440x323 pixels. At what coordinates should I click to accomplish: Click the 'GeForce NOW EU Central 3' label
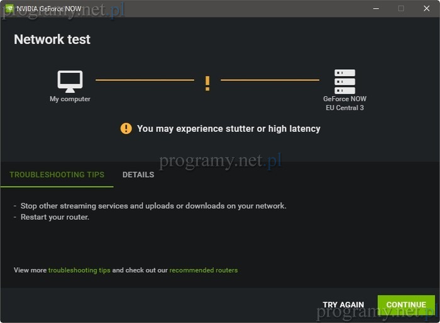[344, 103]
